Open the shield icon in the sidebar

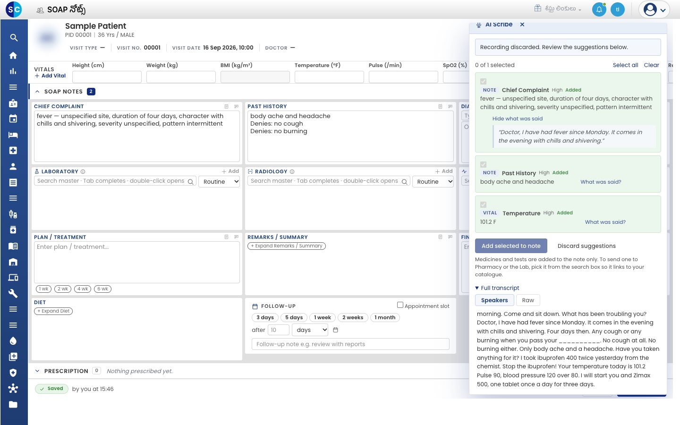(x=13, y=373)
